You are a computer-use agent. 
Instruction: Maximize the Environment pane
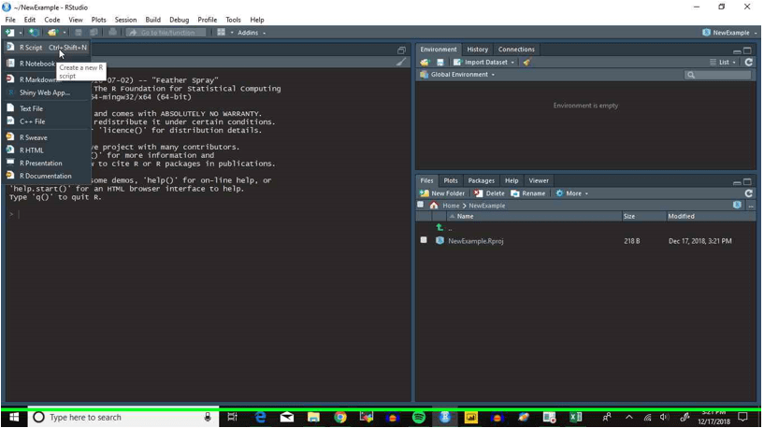(x=747, y=50)
